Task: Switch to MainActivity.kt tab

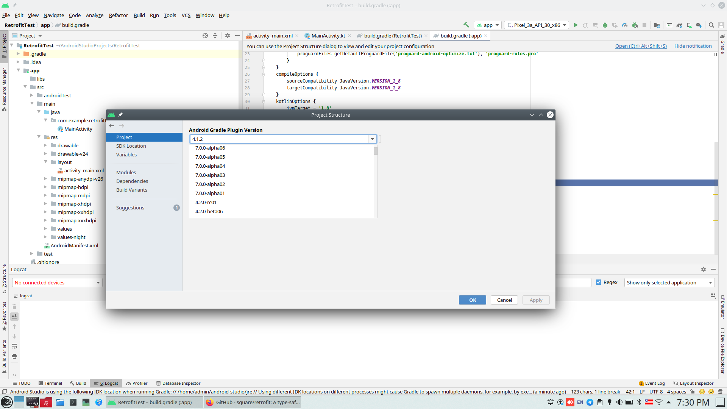Action: [328, 36]
